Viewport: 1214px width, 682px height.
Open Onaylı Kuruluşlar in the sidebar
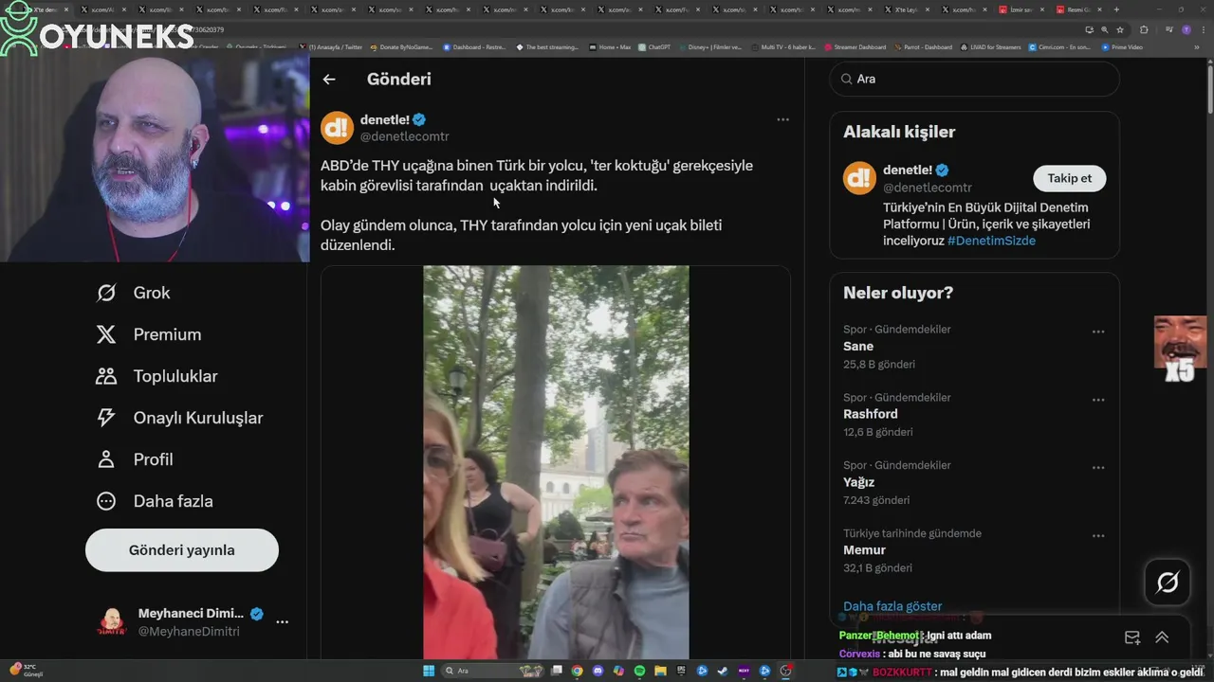[179, 418]
